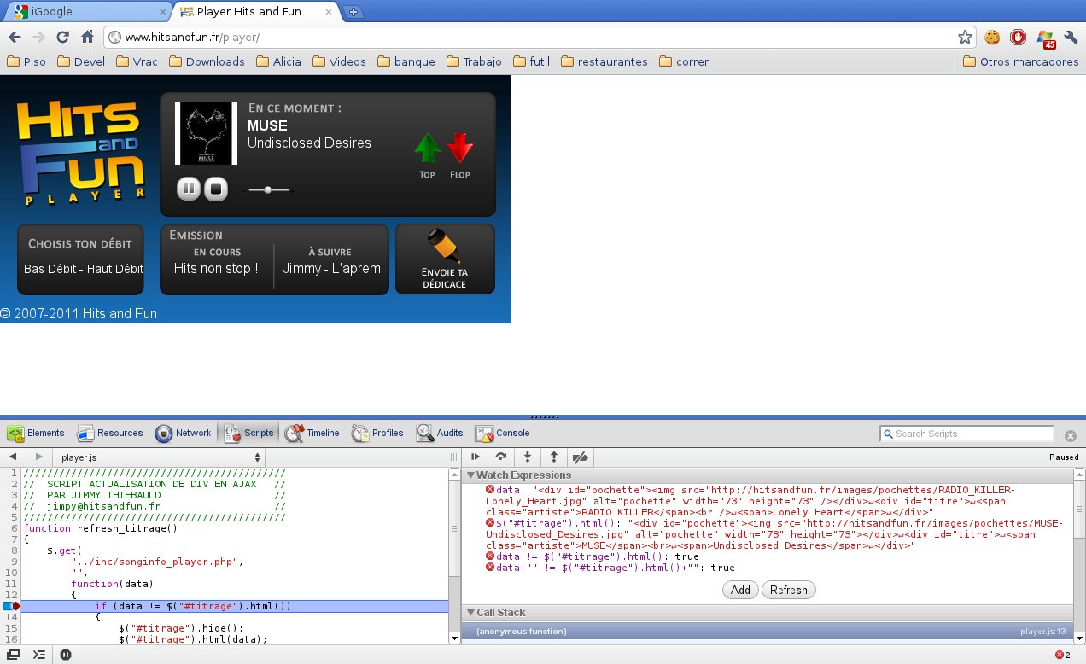Open the restaurantes bookmarks folder
This screenshot has height=664, width=1086.
tap(604, 61)
